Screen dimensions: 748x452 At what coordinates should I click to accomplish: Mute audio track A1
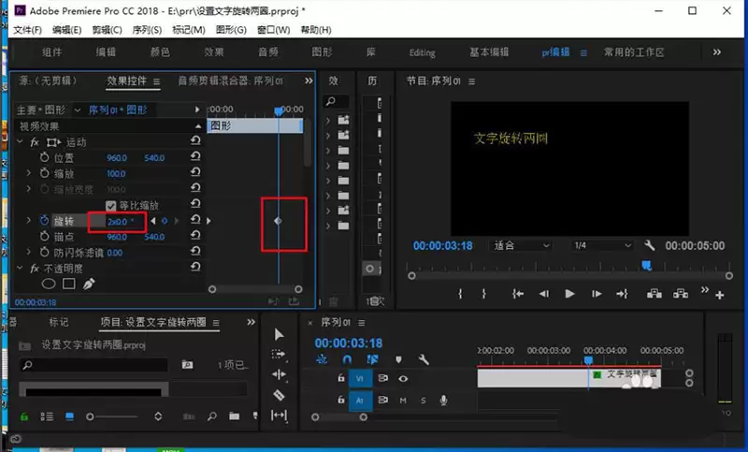[x=403, y=401]
